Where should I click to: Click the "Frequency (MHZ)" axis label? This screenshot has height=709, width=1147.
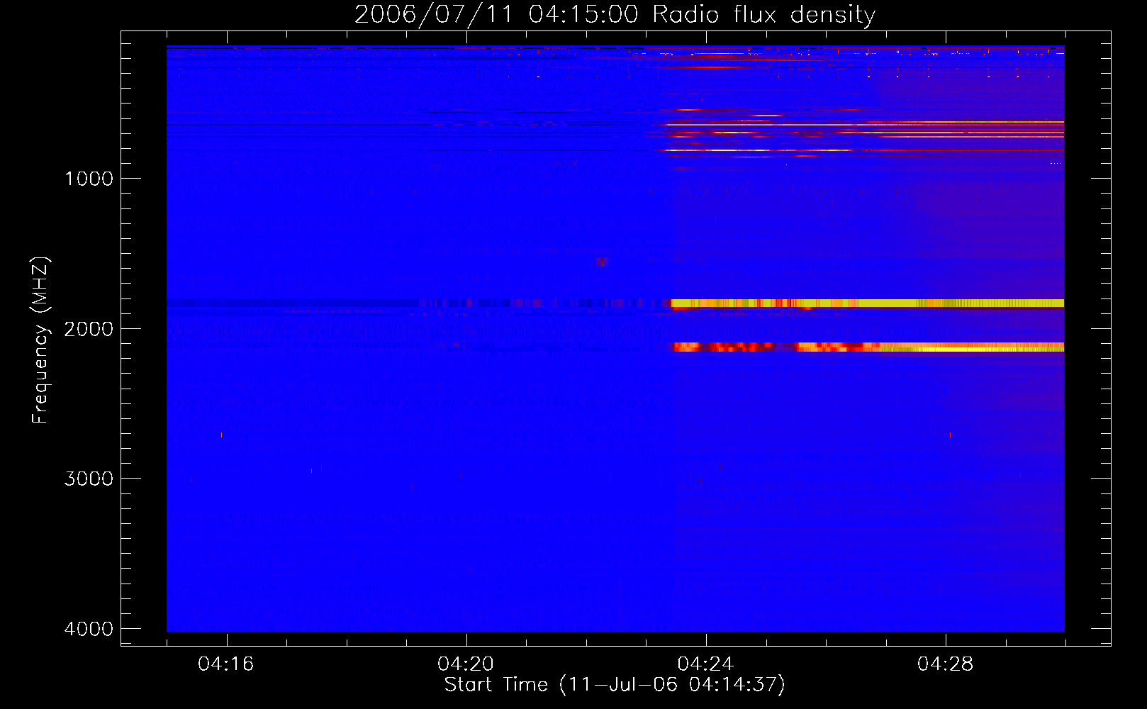[40, 340]
